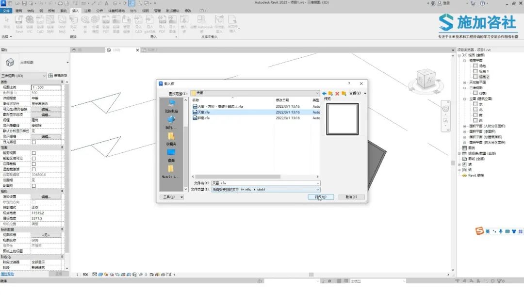524x295 pixels.
Task: Toggle the 剖面框 checkbox
Action: coord(34,186)
